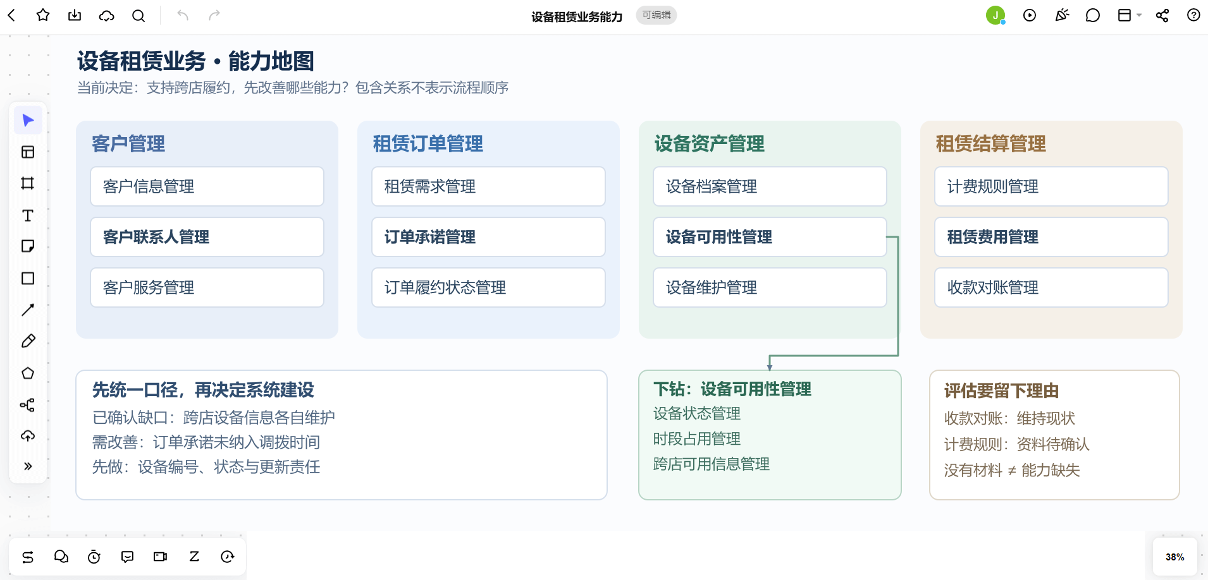Select the sticky note tool
The image size is (1208, 580).
28,246
